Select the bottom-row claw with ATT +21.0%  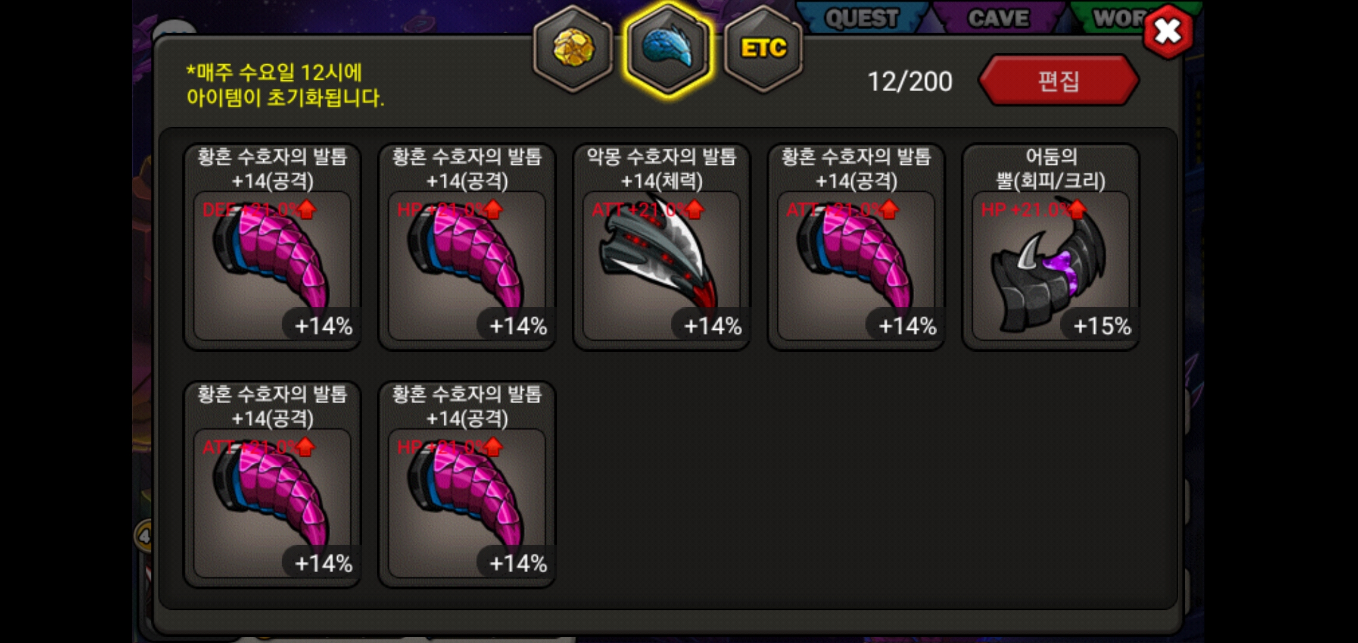click(272, 484)
